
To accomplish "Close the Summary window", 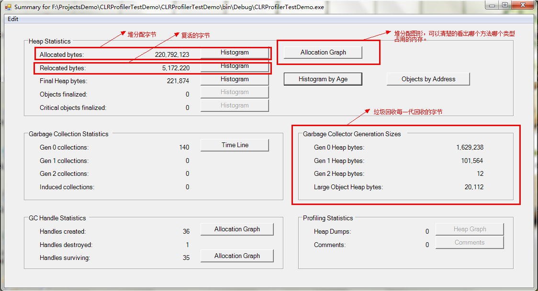I will (522, 5).
